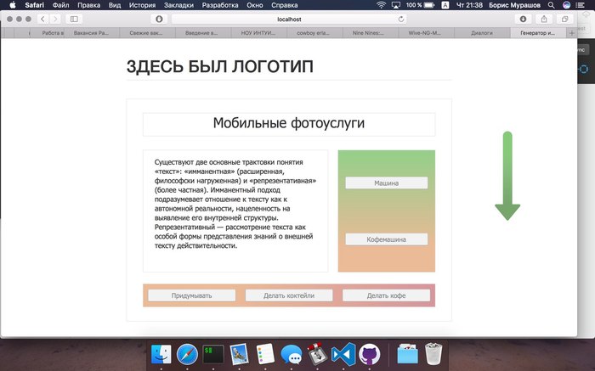Switch to the cowboy tab

coord(314,32)
